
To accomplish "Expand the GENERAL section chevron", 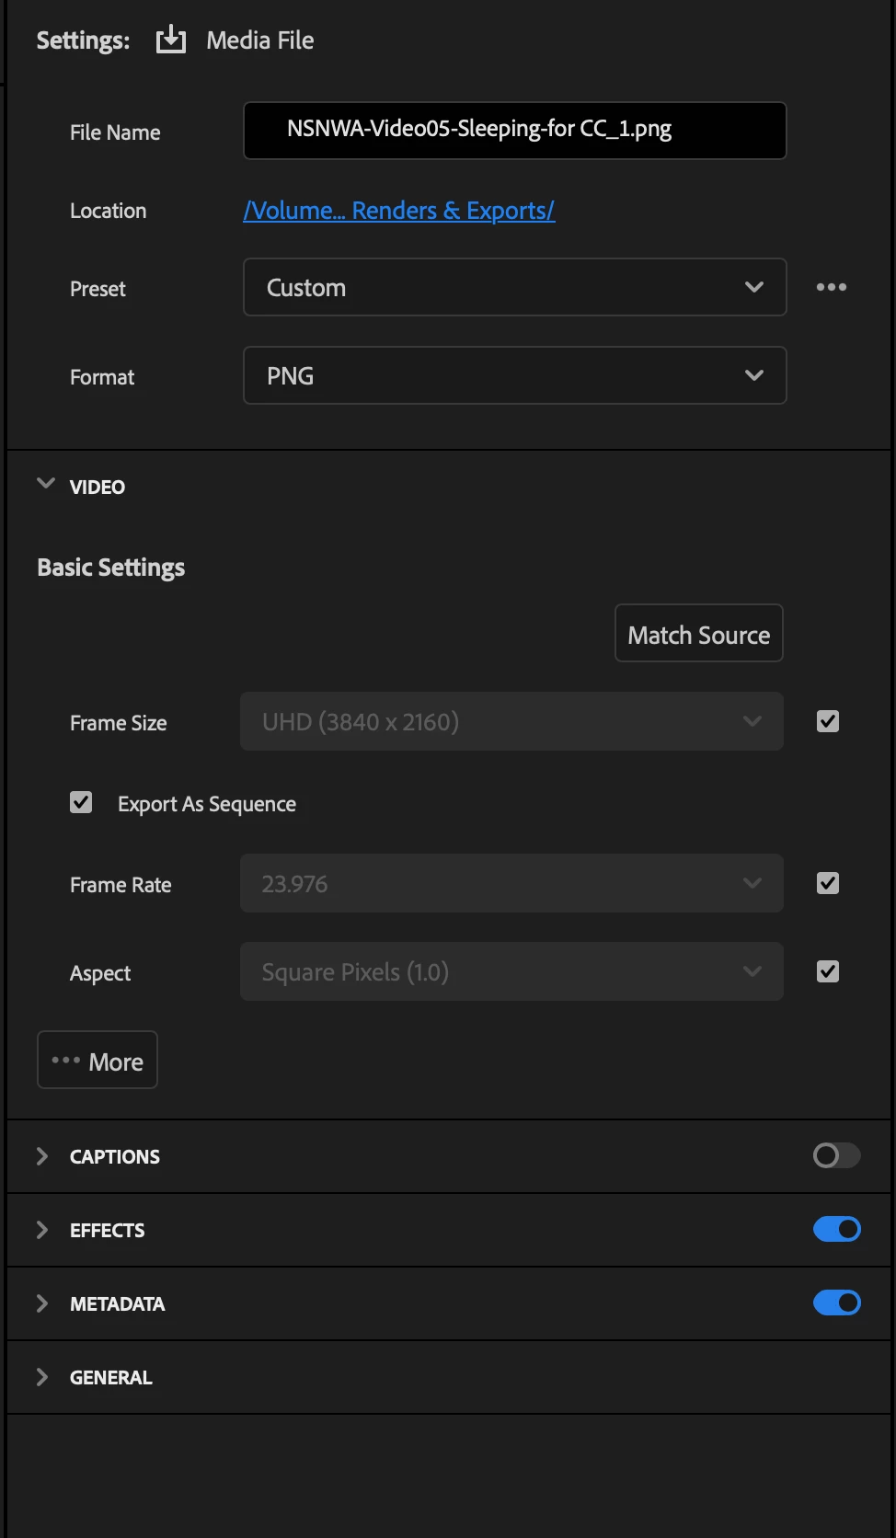I will pos(42,1377).
